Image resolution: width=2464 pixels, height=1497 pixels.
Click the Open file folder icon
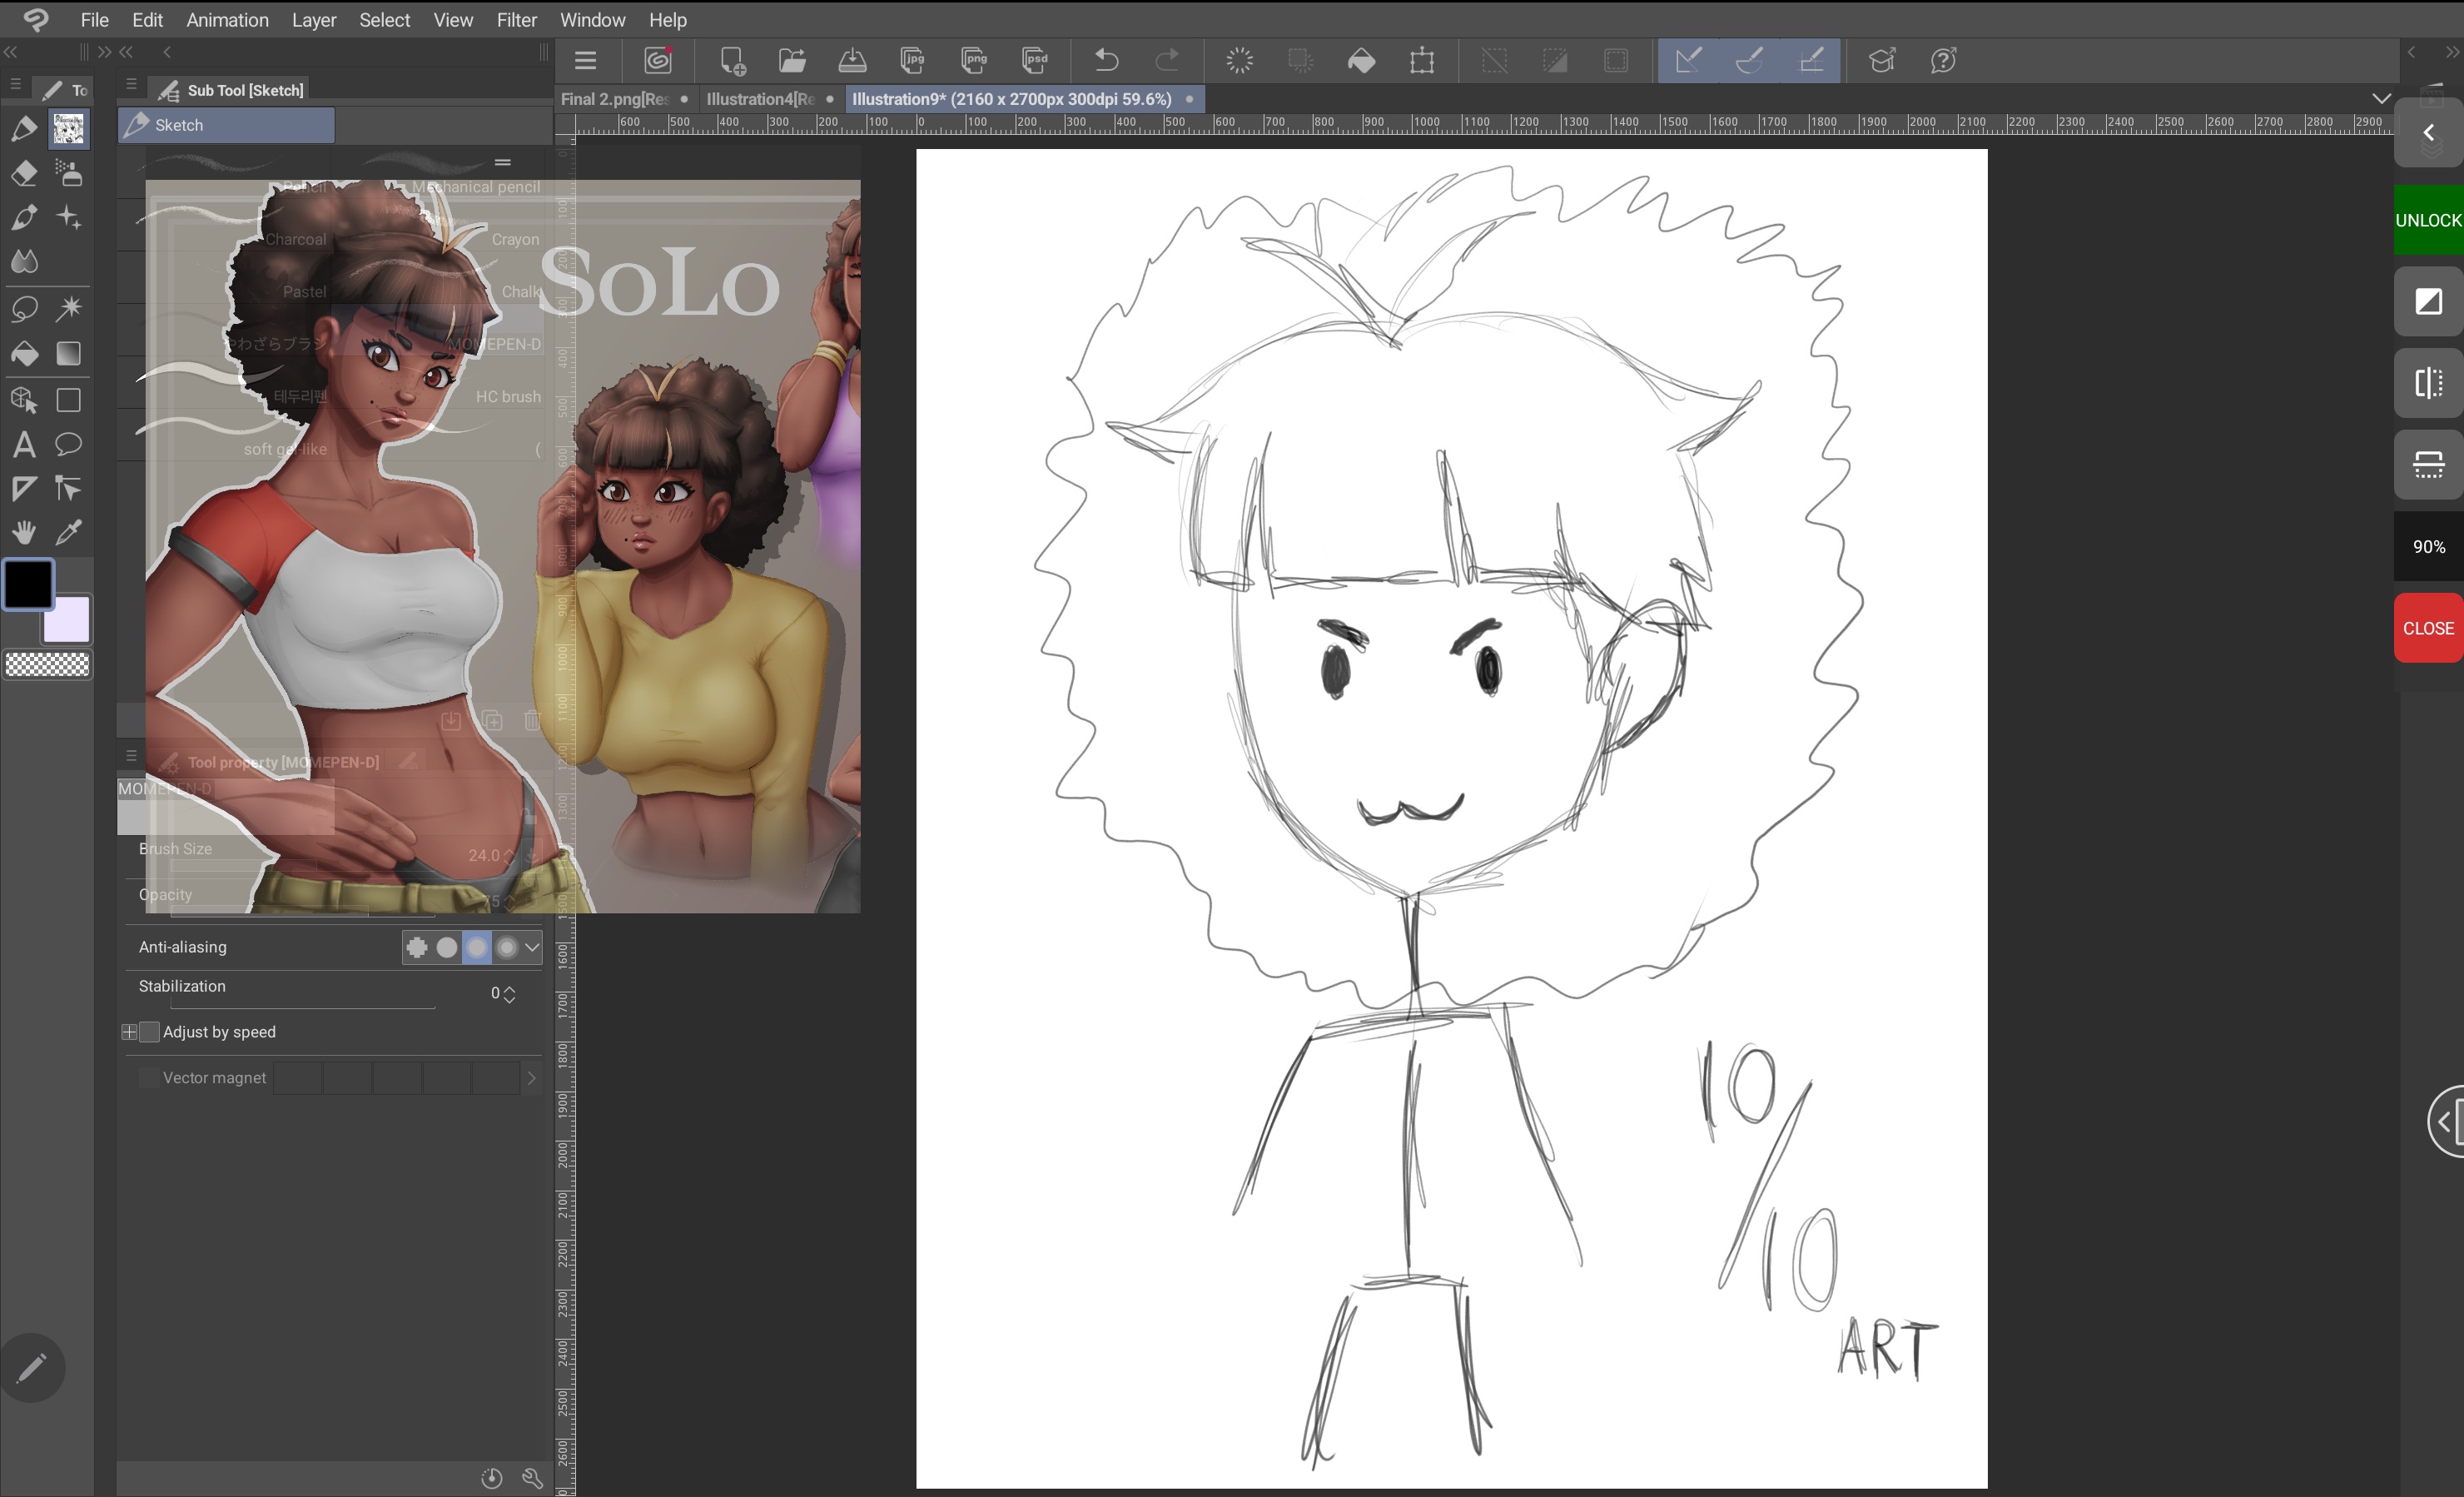click(x=792, y=60)
